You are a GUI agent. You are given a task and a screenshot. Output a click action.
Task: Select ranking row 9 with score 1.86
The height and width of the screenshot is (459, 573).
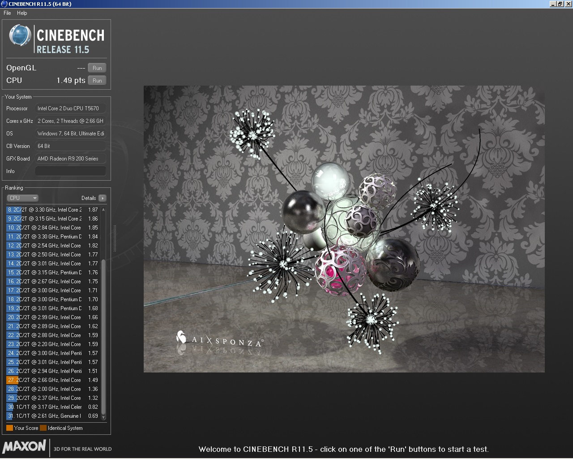click(x=53, y=219)
